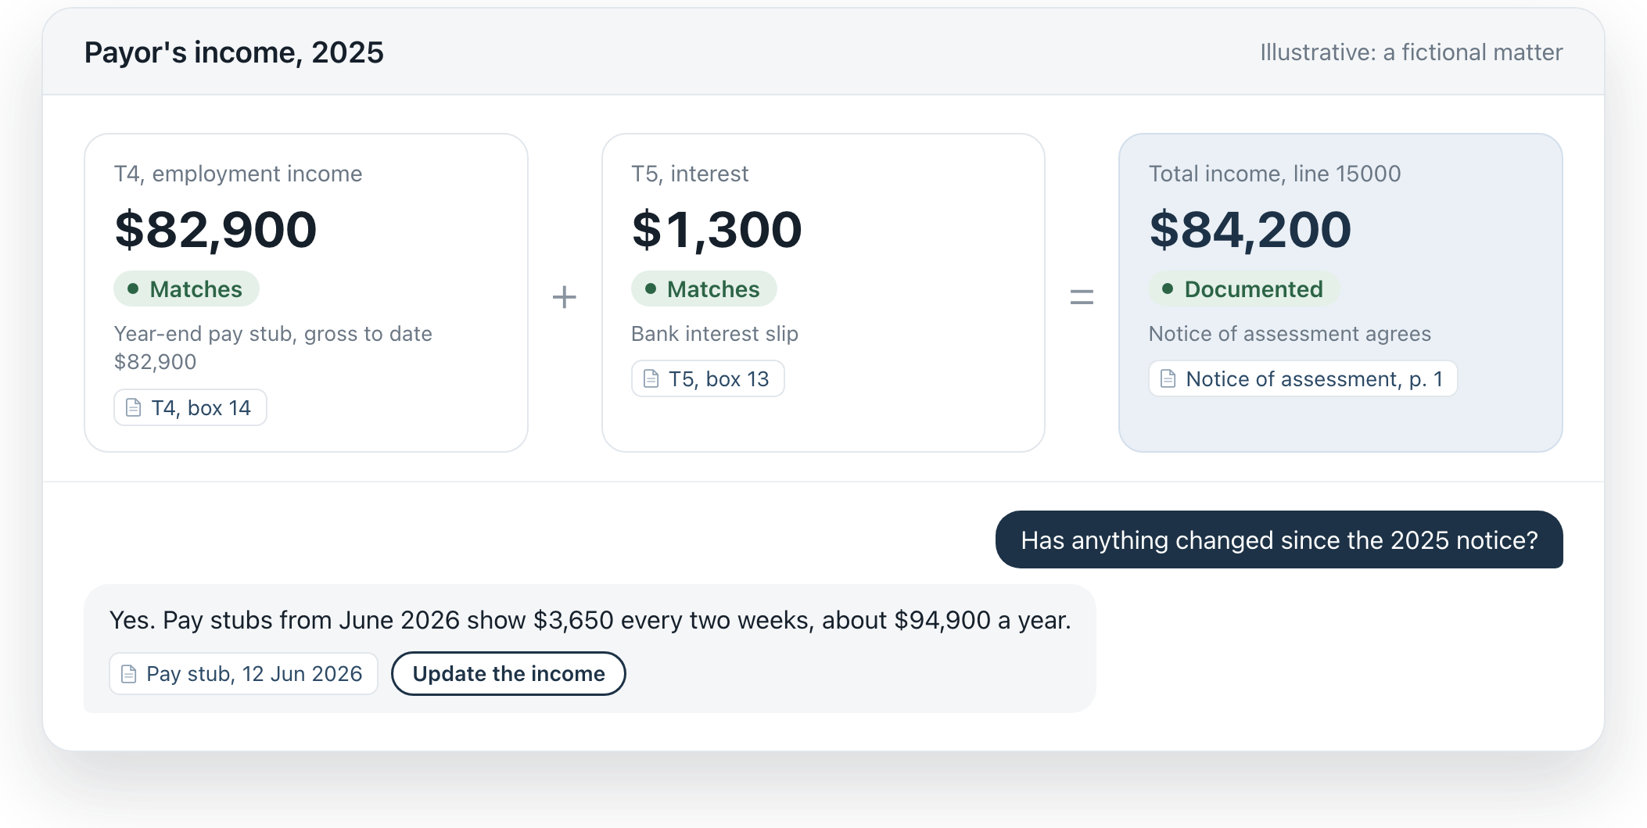The image size is (1647, 828).
Task: Open the T4, box 14 source
Action: click(x=190, y=407)
